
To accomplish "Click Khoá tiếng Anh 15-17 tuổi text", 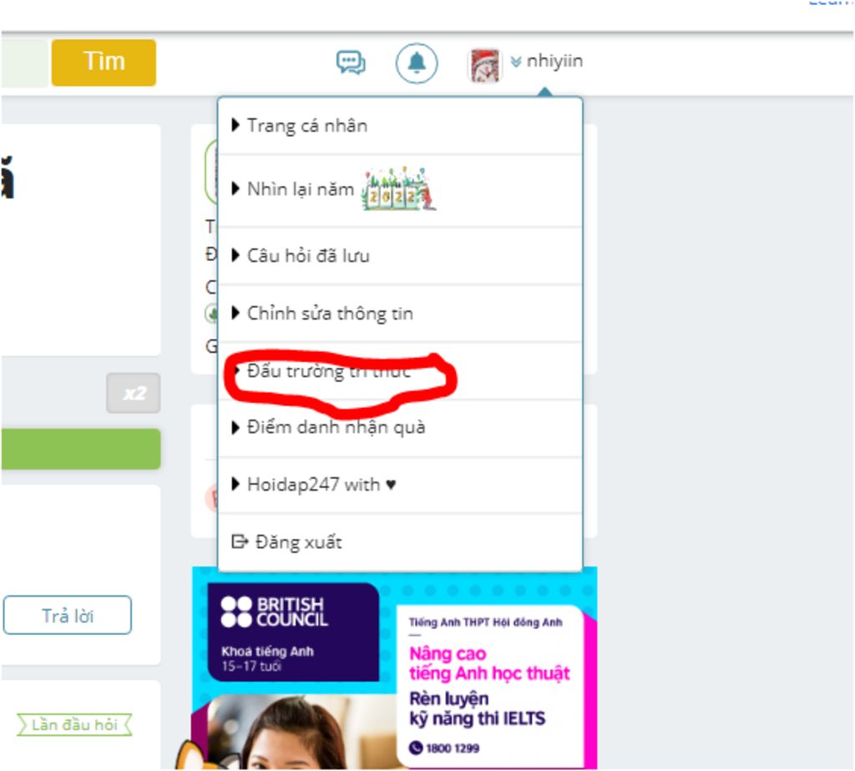I will click(267, 658).
